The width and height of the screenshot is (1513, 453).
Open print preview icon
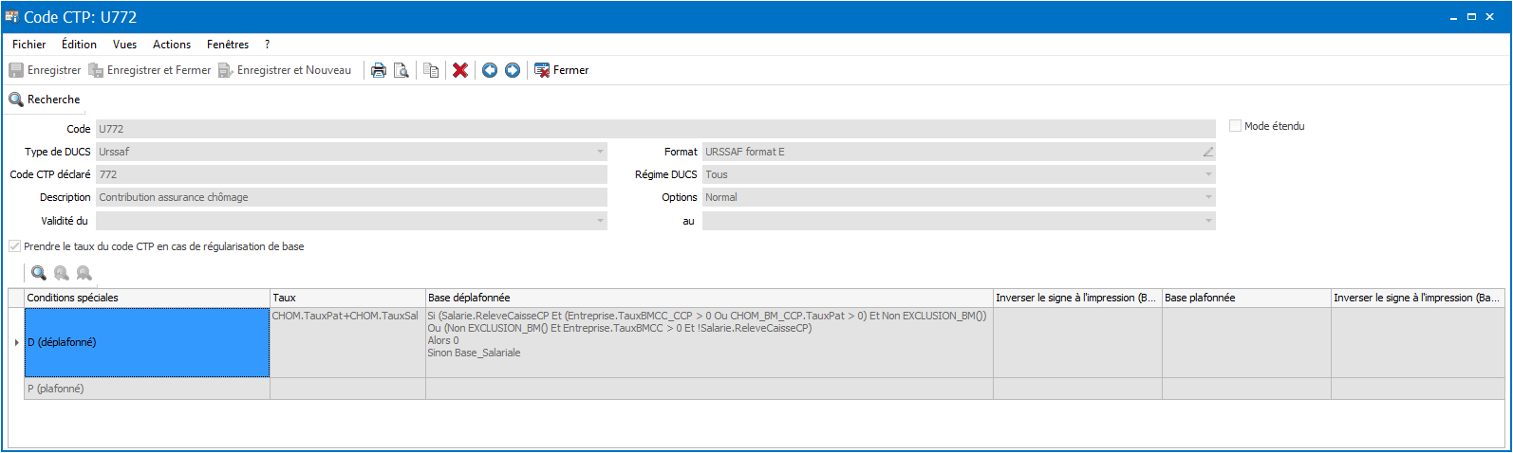tap(402, 70)
